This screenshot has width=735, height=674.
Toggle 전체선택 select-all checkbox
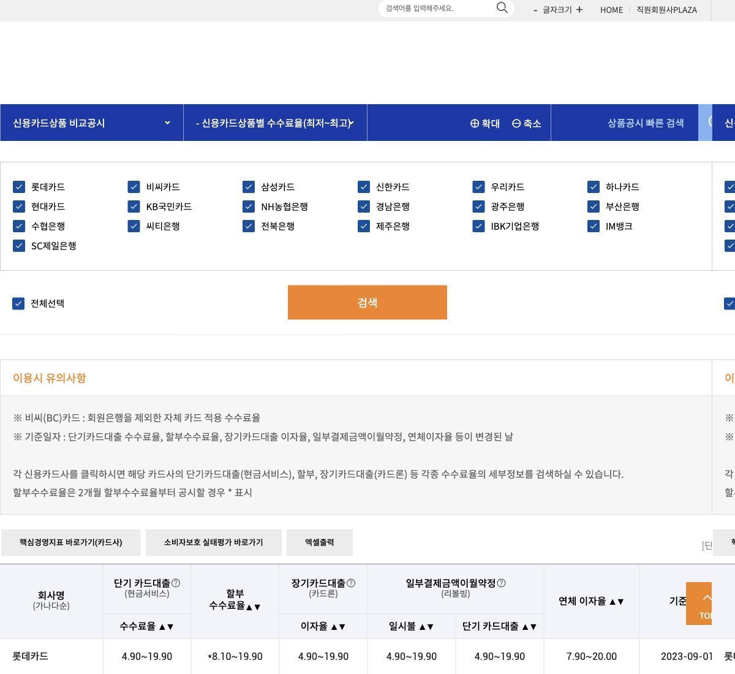[x=18, y=303]
